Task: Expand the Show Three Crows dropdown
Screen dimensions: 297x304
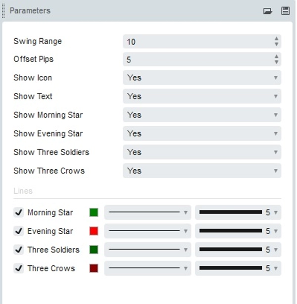Action: click(201, 171)
